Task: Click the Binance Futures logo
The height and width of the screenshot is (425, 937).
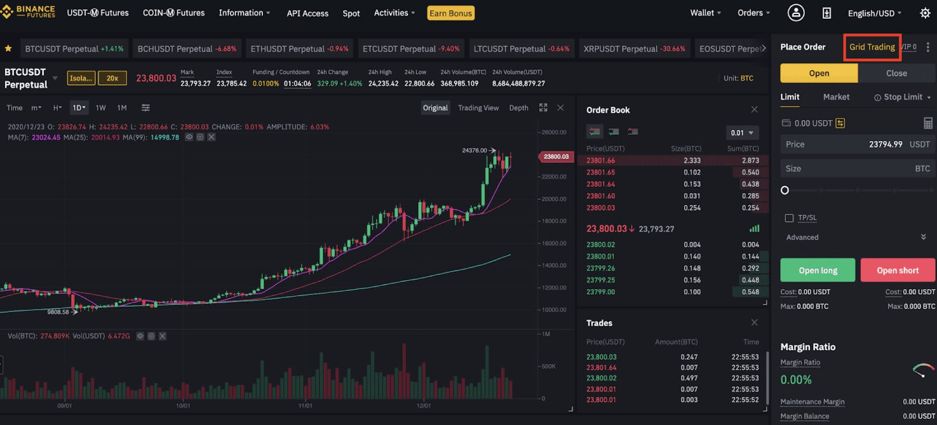Action: [28, 12]
